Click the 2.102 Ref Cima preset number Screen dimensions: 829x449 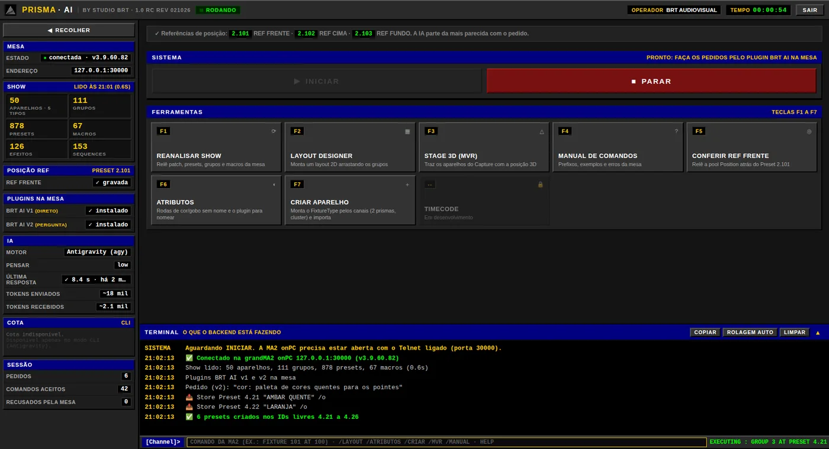(306, 34)
